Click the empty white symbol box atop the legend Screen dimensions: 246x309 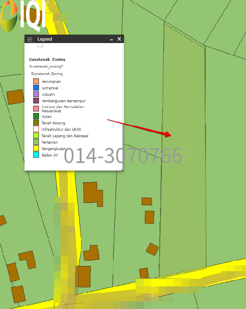tap(40, 45)
